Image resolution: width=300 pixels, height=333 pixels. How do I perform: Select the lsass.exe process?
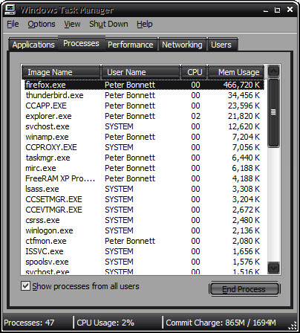[144, 189]
